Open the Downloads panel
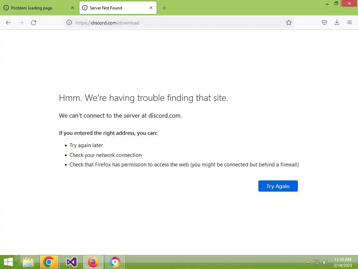Screen dimensions: 358x269 coord(337,22)
